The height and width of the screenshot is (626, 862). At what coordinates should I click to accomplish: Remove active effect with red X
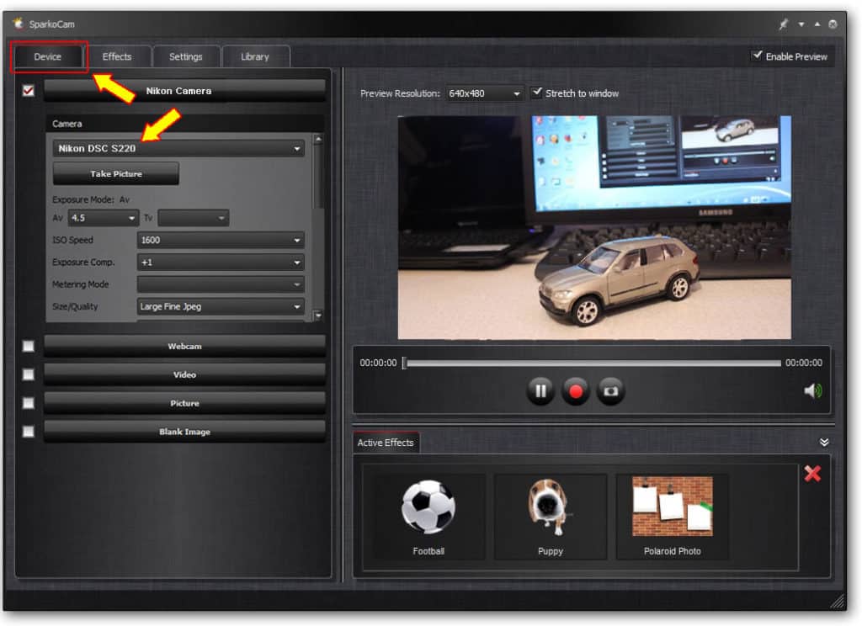point(812,474)
